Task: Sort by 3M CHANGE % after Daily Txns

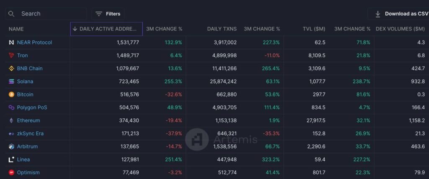Action: coord(262,29)
